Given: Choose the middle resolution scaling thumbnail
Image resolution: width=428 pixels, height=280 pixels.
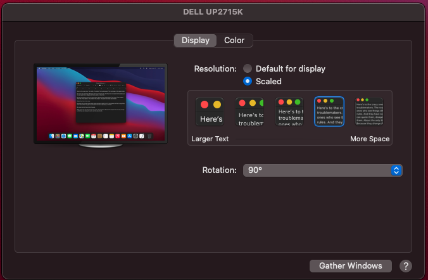Looking at the screenshot, I should coord(289,111).
